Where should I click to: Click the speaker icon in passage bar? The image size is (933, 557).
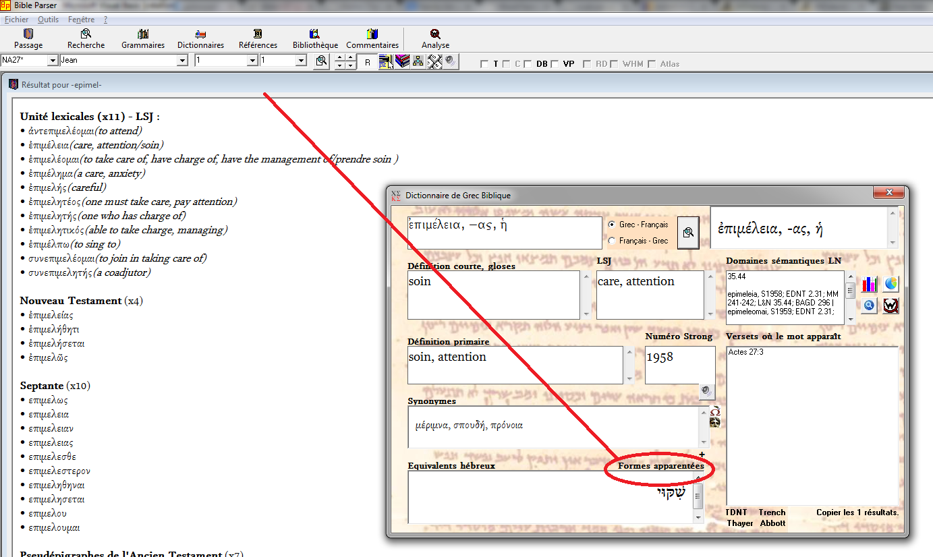(450, 61)
